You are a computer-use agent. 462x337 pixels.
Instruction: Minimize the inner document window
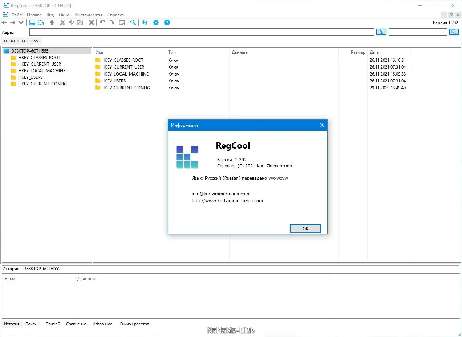click(444, 15)
